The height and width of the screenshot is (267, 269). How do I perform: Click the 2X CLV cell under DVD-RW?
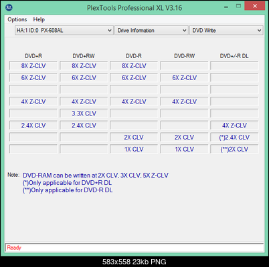click(x=184, y=138)
